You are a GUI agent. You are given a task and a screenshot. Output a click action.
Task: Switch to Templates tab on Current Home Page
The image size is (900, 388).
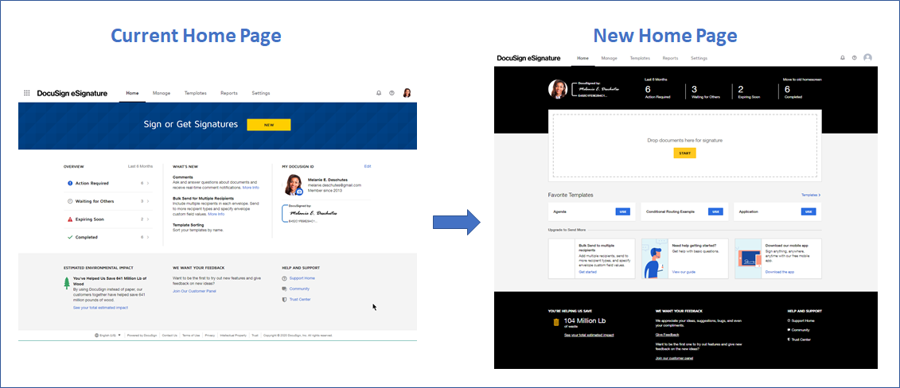(x=196, y=93)
